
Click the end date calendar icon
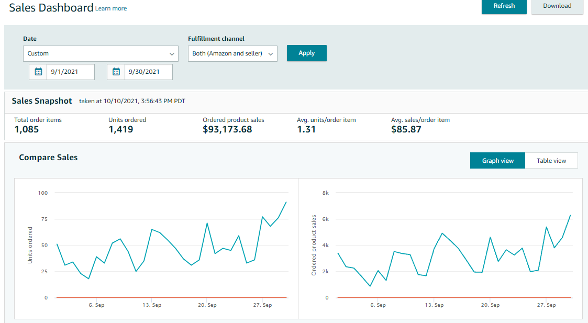[116, 72]
